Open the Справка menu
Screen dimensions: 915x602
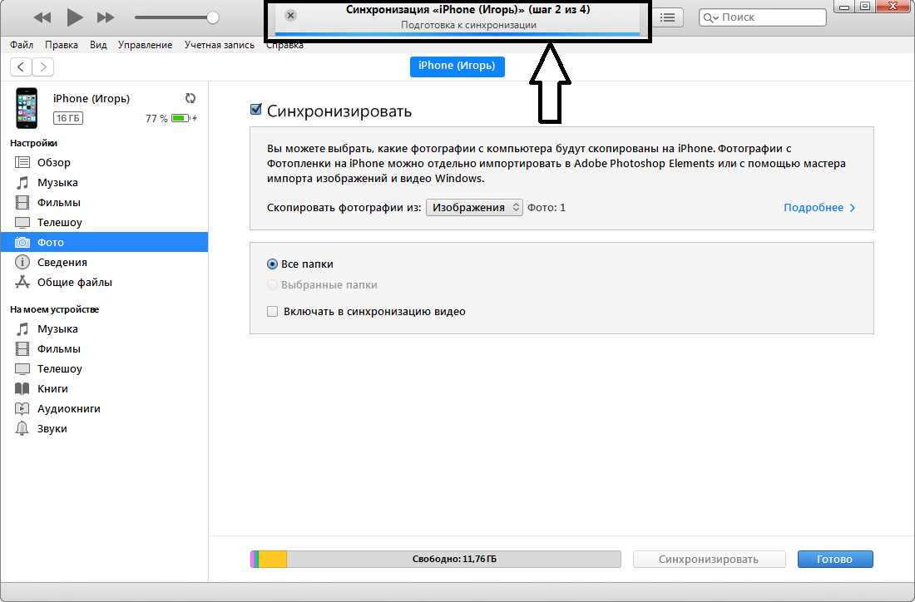tap(284, 45)
